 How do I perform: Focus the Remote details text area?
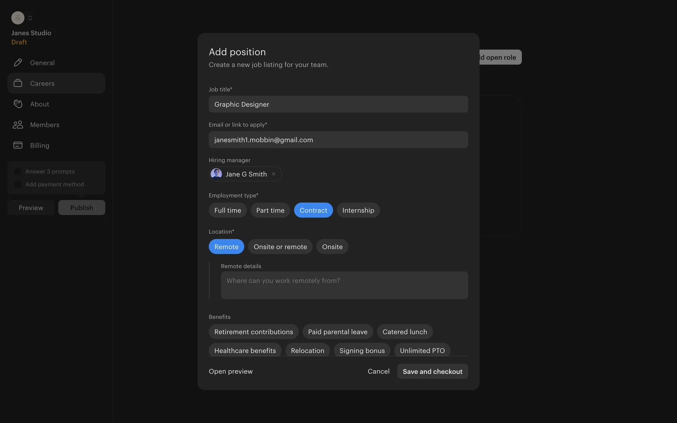coord(344,285)
